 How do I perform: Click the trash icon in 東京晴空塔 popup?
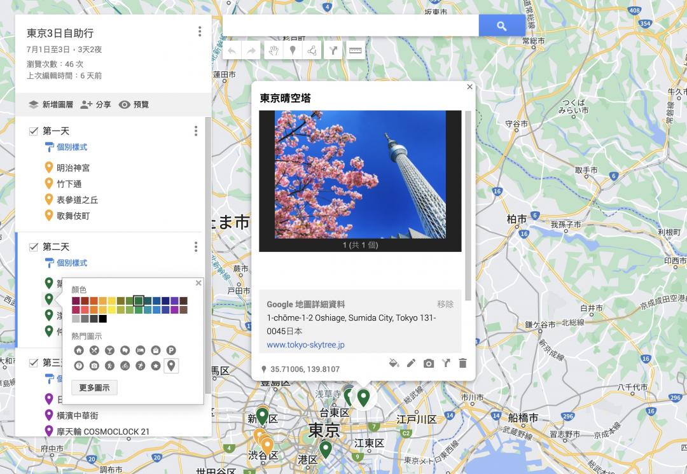(462, 363)
